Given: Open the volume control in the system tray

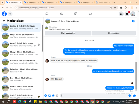Looking at the screenshot, I should tap(116, 102).
